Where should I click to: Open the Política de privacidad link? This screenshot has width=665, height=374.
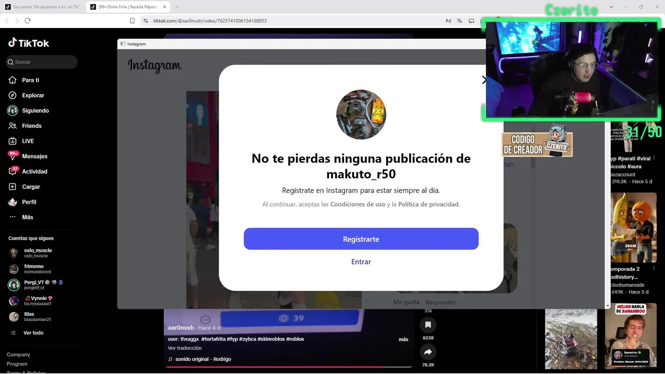click(x=428, y=204)
